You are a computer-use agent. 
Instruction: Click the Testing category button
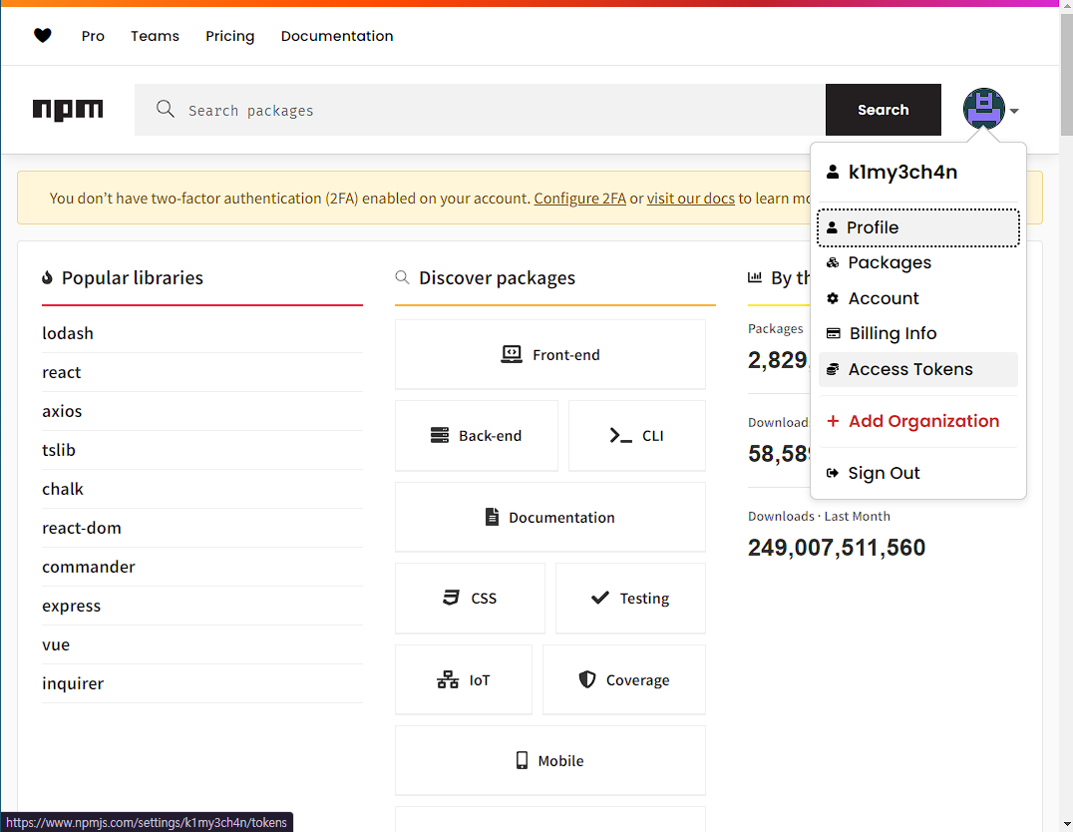pyautogui.click(x=630, y=599)
